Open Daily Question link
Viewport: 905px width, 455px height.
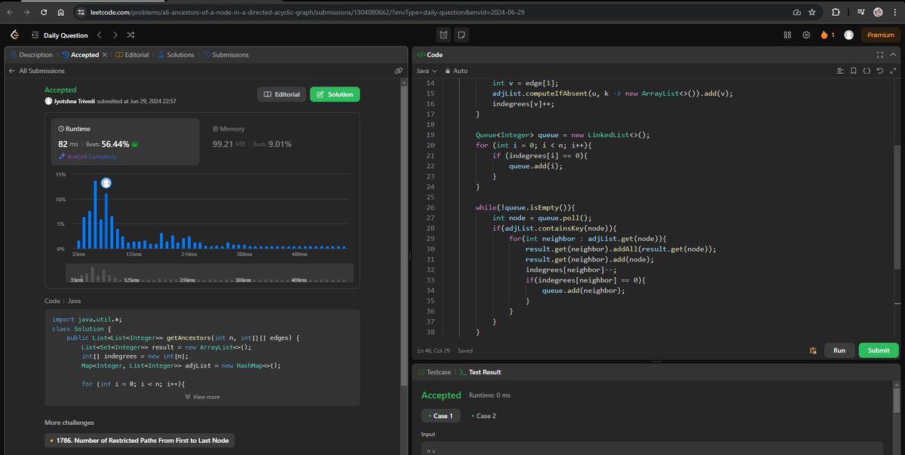pyautogui.click(x=67, y=35)
